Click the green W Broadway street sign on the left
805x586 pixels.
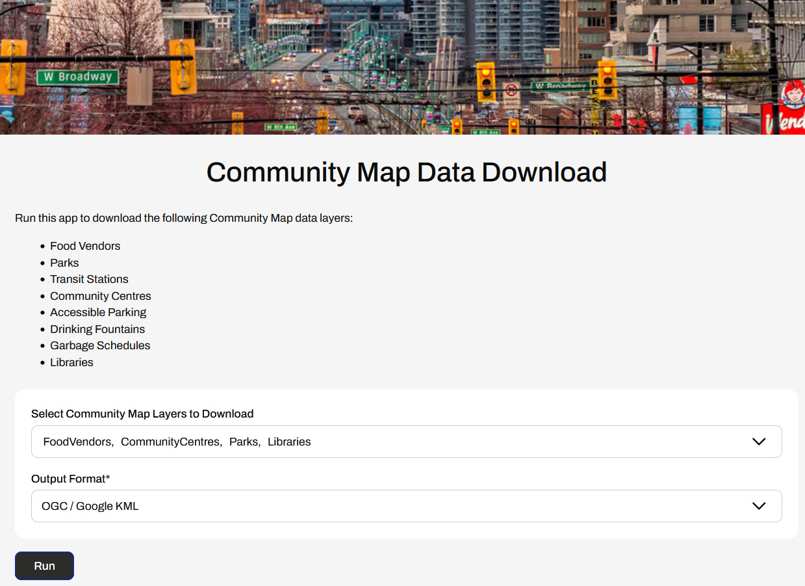tap(77, 77)
